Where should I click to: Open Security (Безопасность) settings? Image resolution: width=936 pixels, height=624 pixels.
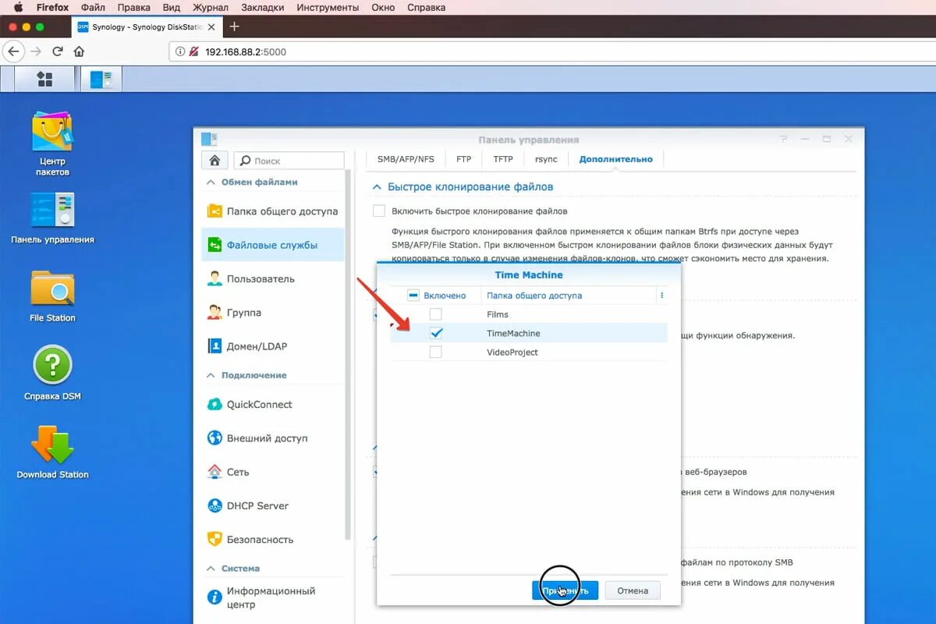coord(272,539)
